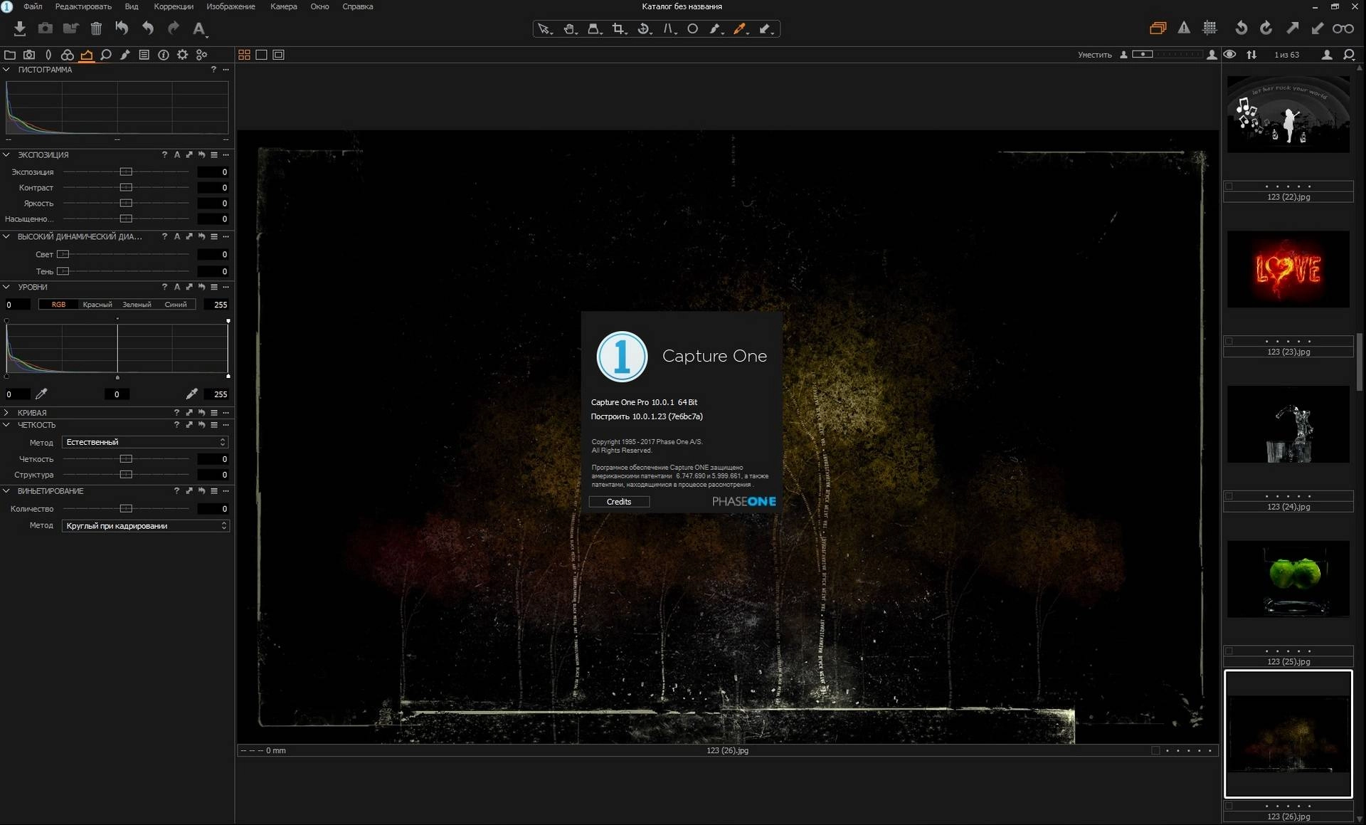The height and width of the screenshot is (825, 1366).
Task: Open the Камера menu
Action: (283, 6)
